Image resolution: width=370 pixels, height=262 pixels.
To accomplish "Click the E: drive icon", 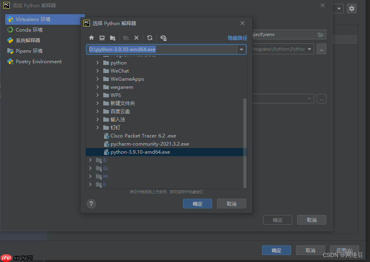I will point(99,160).
